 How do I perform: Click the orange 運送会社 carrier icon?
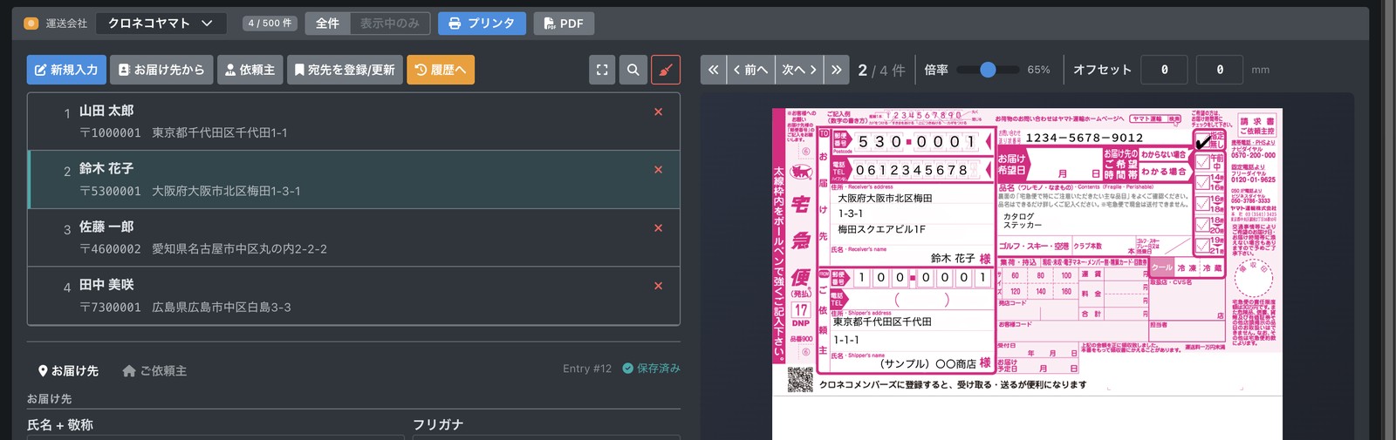click(31, 24)
